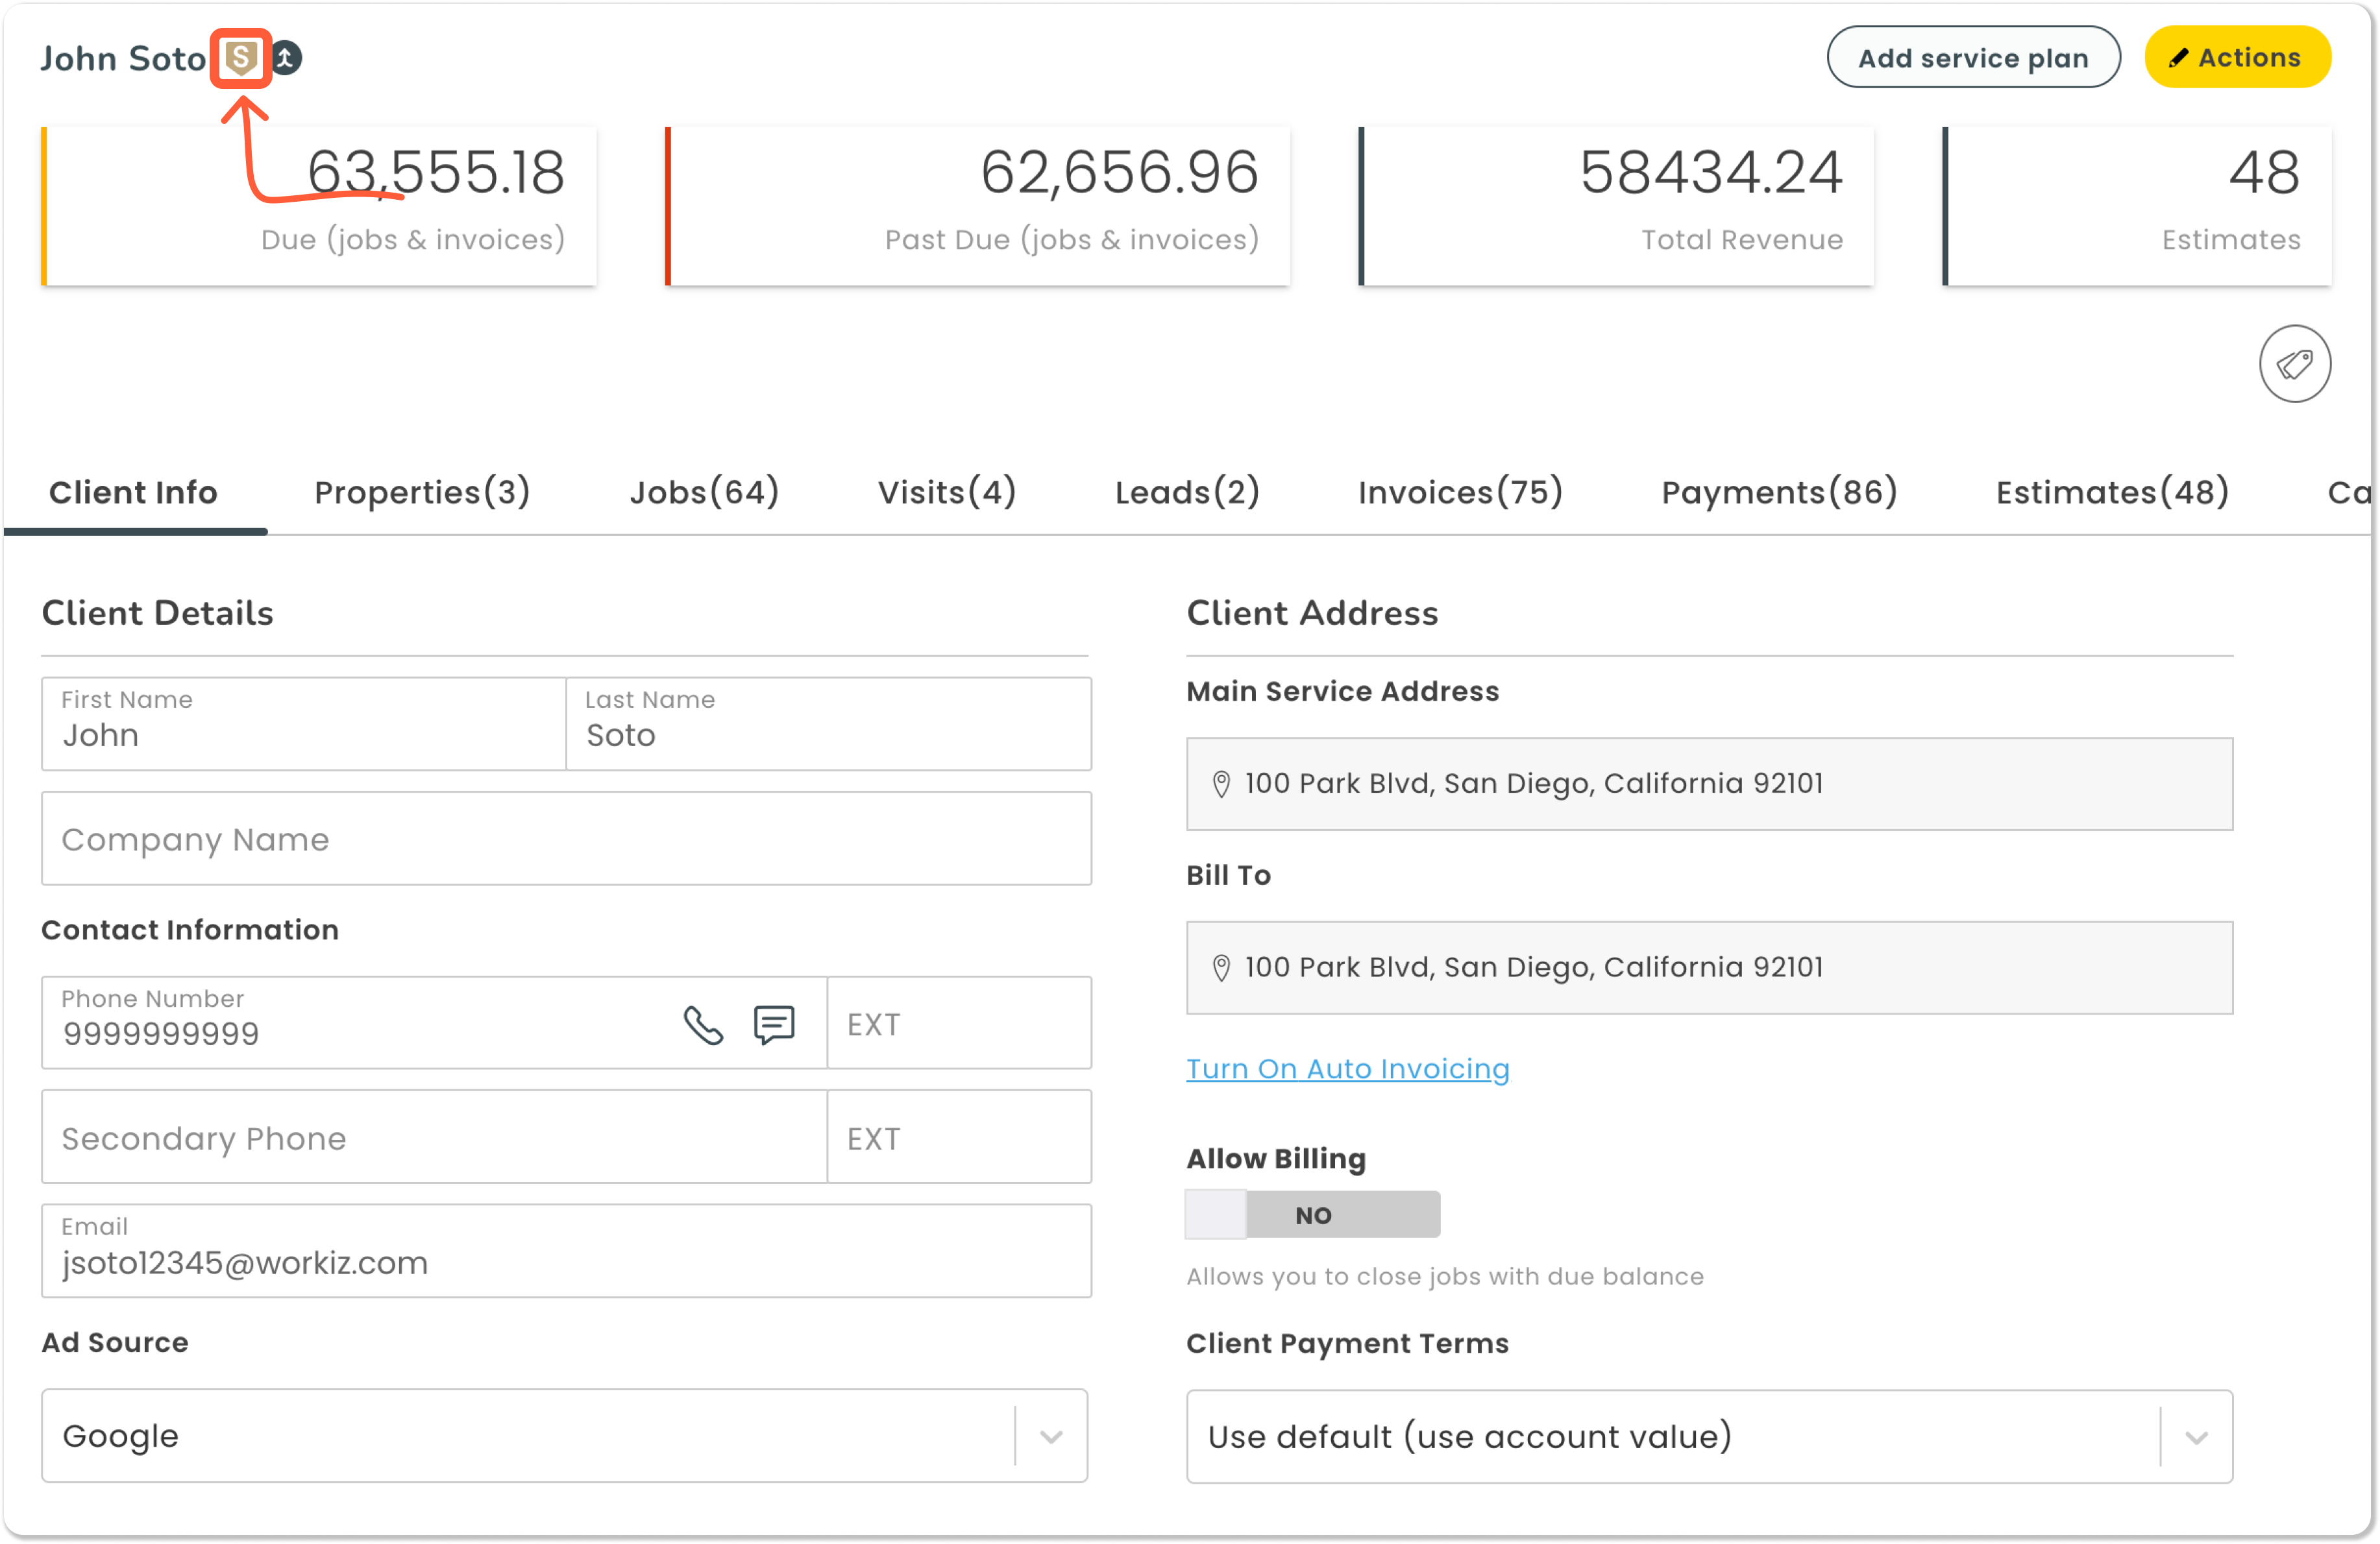Open the Use default payment terms combo box
Screen dimensions: 2380x1544
tap(1709, 1437)
